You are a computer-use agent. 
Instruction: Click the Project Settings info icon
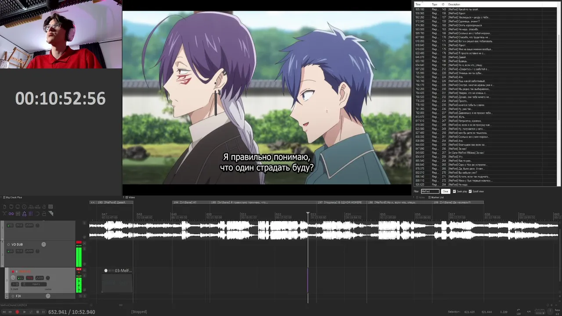click(x=24, y=207)
